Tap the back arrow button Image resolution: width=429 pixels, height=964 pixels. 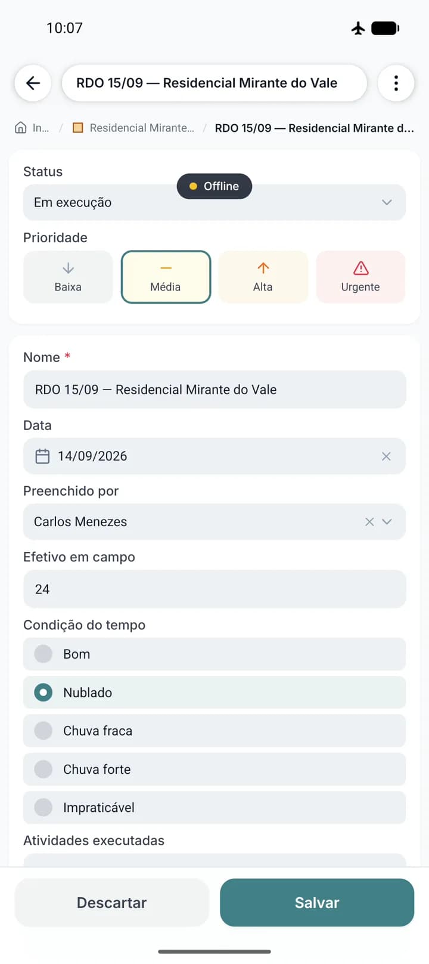click(x=33, y=83)
